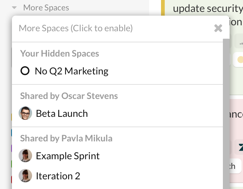Close the More Spaces popup
The height and width of the screenshot is (189, 243).
click(x=218, y=28)
